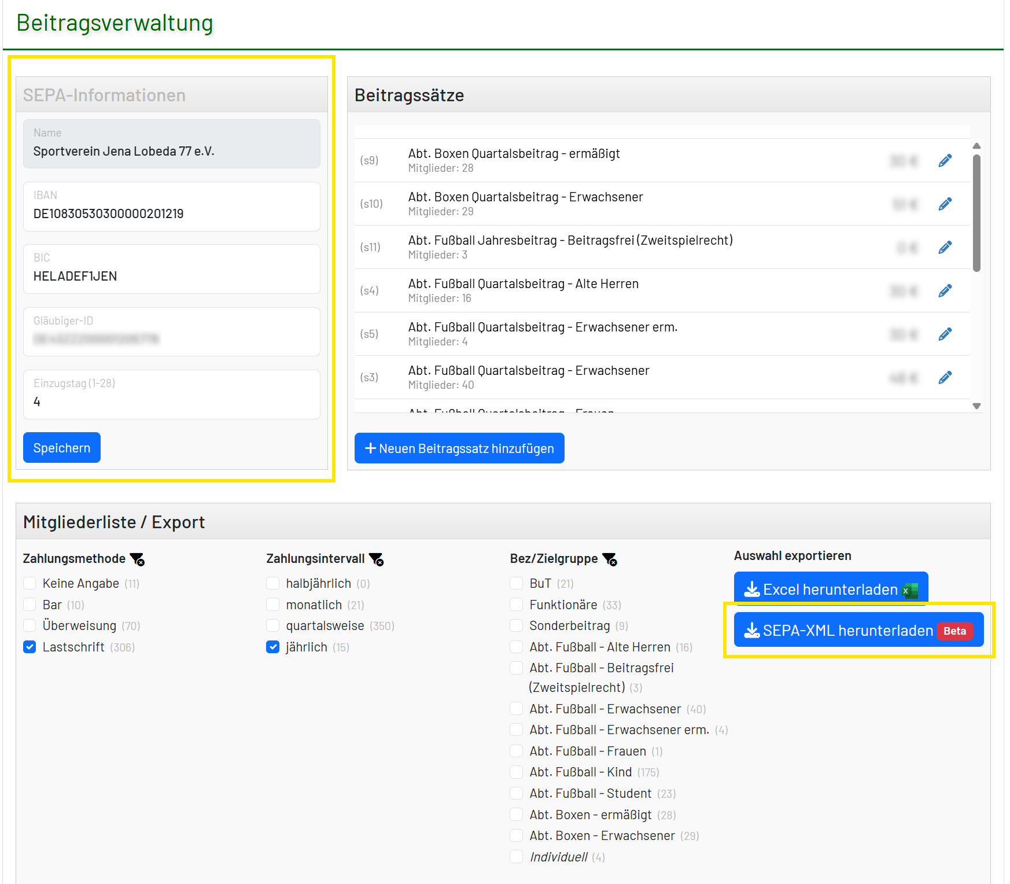This screenshot has width=1010, height=884.
Task: Add a new Beitragssatz
Action: [459, 448]
